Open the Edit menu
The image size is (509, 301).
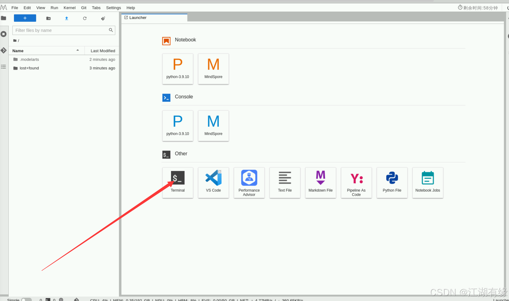tap(27, 8)
